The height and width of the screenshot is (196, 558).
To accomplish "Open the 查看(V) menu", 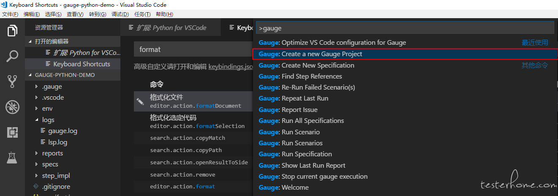I will (75, 14).
